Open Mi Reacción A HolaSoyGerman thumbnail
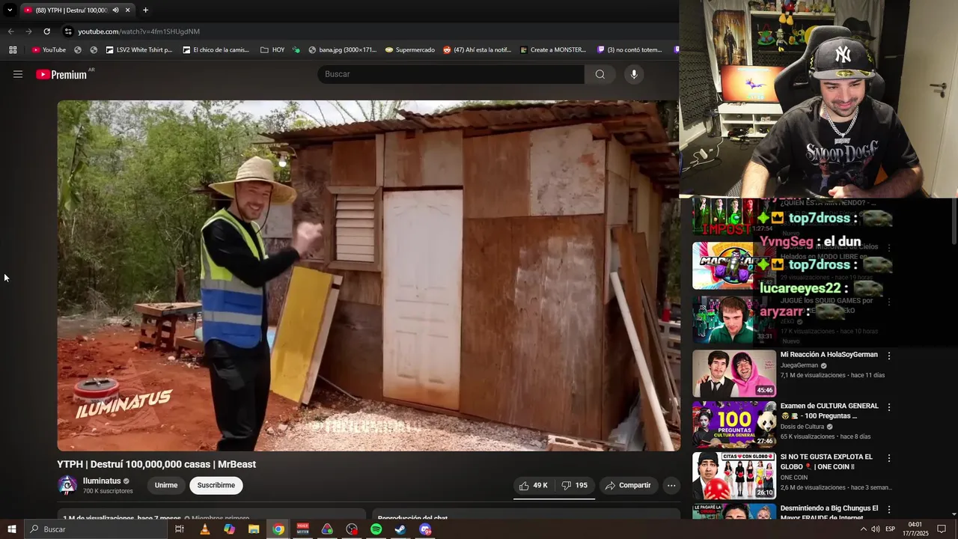Image resolution: width=958 pixels, height=539 pixels. (x=734, y=374)
